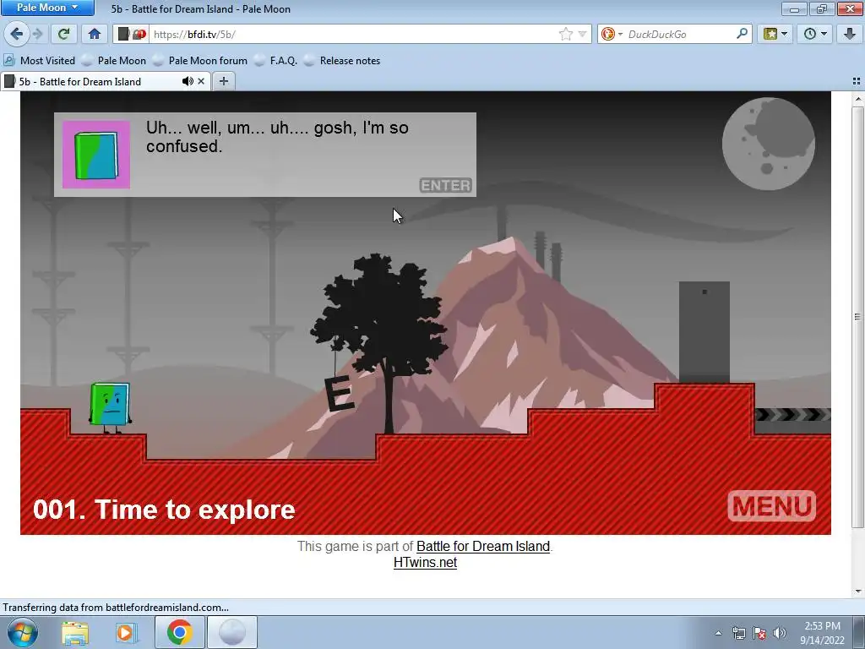
Task: Open Windows Media Player from the taskbar
Action: (125, 633)
